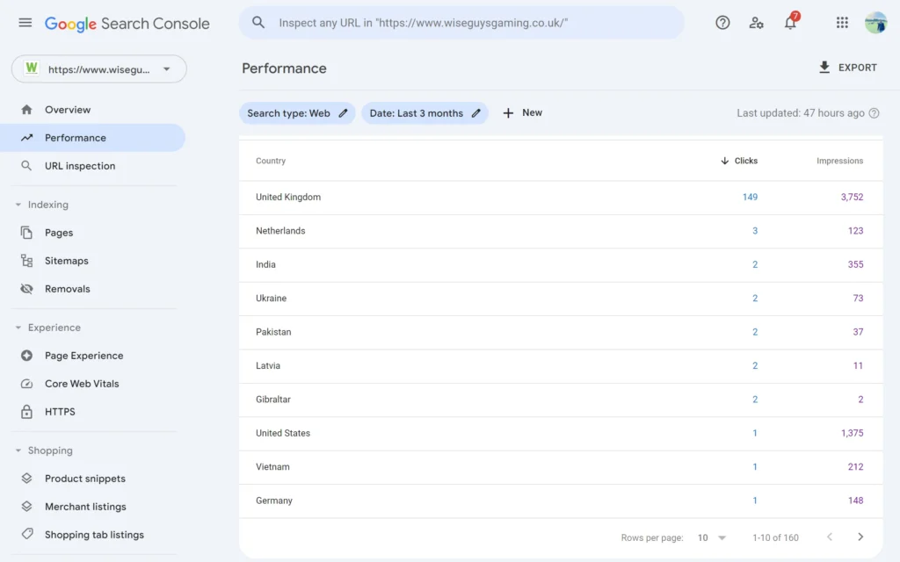This screenshot has width=900, height=562.
Task: Add a New filter
Action: (522, 113)
